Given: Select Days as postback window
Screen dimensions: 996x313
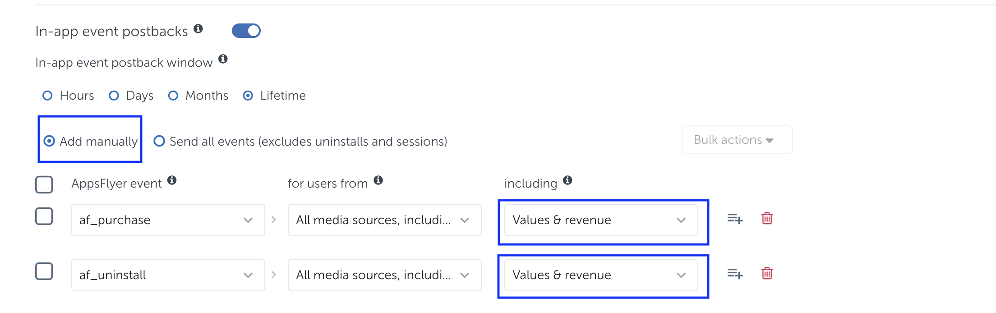Looking at the screenshot, I should pos(114,96).
